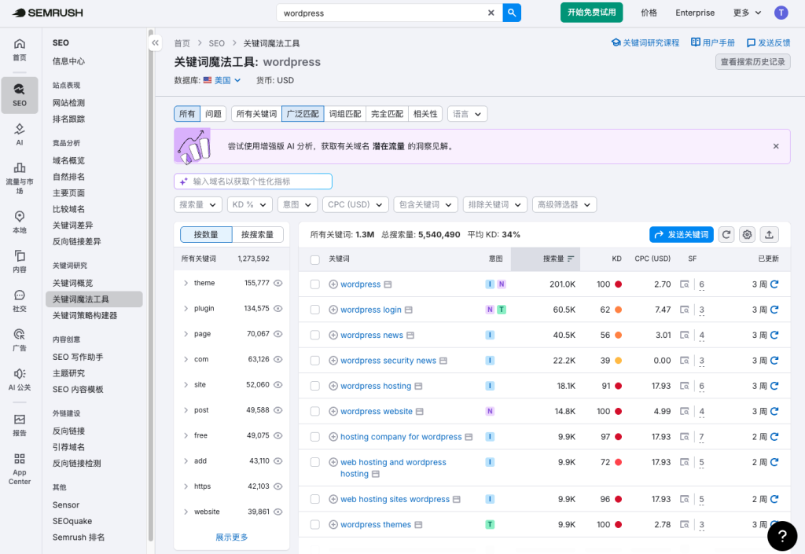This screenshot has width=805, height=554.
Task: Export keywords via the upload icon
Action: pos(769,234)
